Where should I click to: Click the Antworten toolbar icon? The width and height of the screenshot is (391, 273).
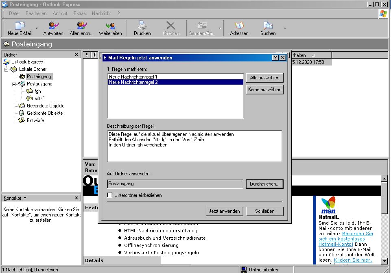(53, 26)
